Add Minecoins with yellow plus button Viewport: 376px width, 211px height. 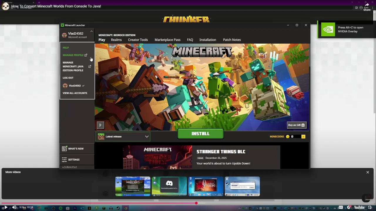303,137
